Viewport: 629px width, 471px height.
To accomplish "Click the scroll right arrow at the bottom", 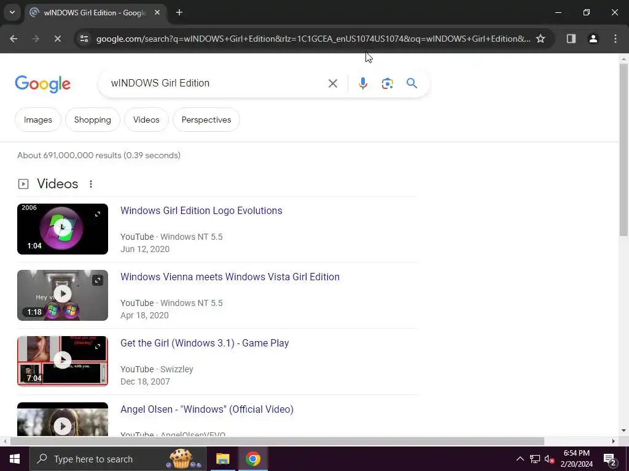I will (614, 441).
